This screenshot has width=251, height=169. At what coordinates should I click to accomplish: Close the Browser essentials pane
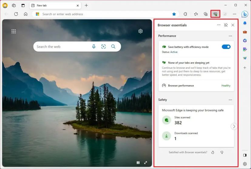click(x=233, y=25)
